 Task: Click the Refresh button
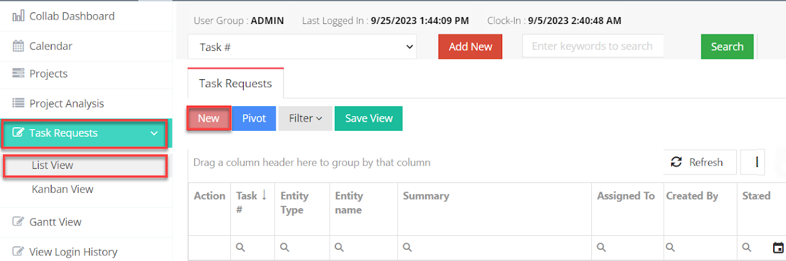[697, 162]
